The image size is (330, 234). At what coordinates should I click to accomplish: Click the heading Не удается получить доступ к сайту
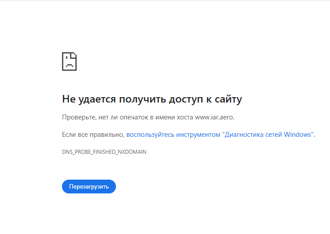(x=152, y=99)
